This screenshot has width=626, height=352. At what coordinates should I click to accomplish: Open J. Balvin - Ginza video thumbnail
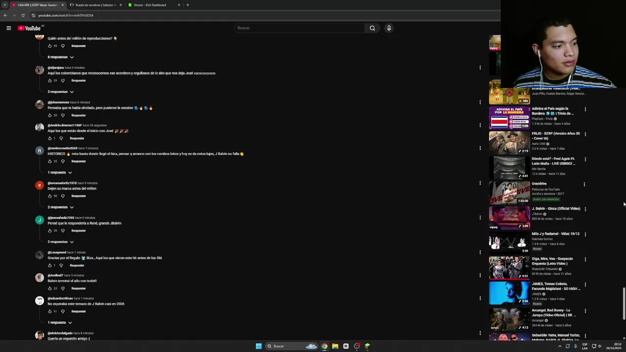(x=509, y=218)
